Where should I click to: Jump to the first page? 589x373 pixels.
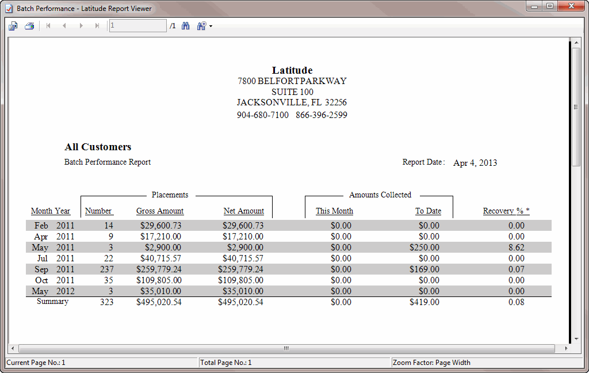48,25
